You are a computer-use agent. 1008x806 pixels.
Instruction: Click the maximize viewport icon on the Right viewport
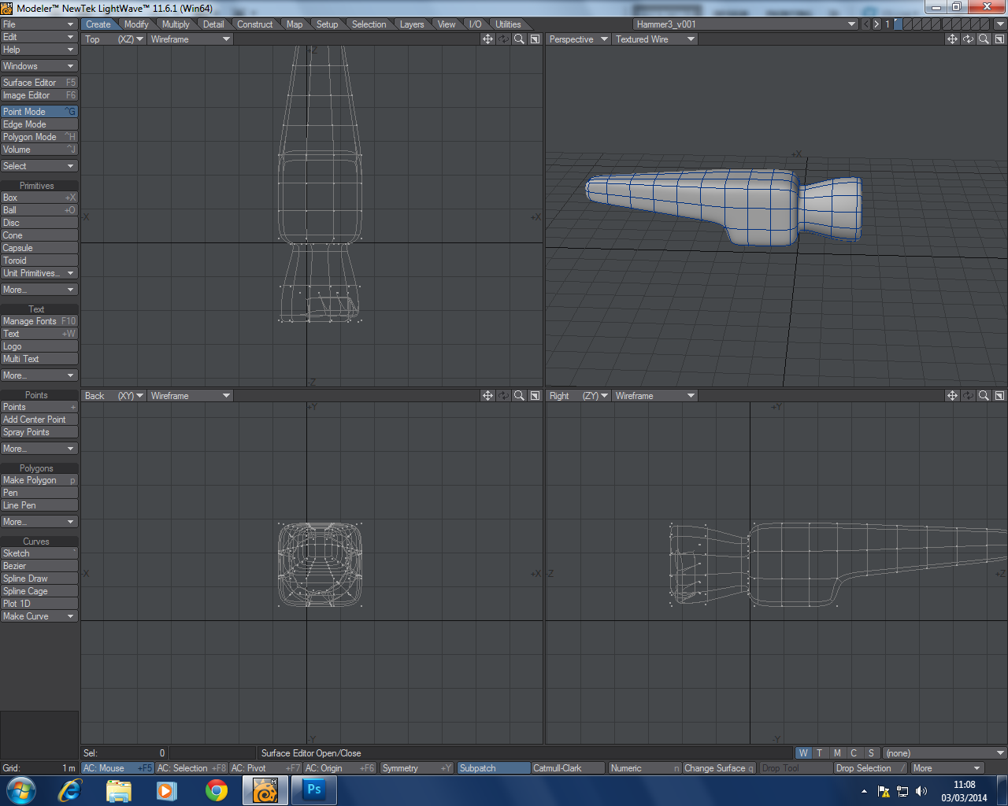tap(999, 395)
